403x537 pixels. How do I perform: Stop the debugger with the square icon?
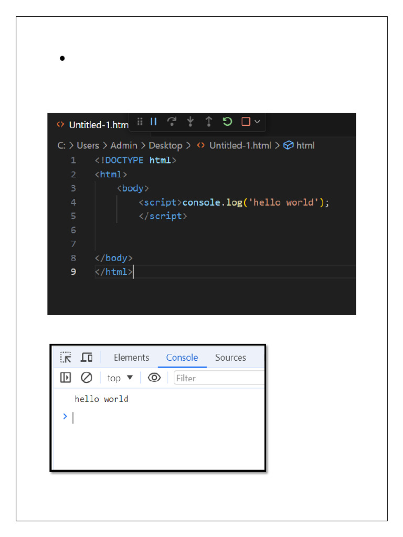tap(246, 122)
